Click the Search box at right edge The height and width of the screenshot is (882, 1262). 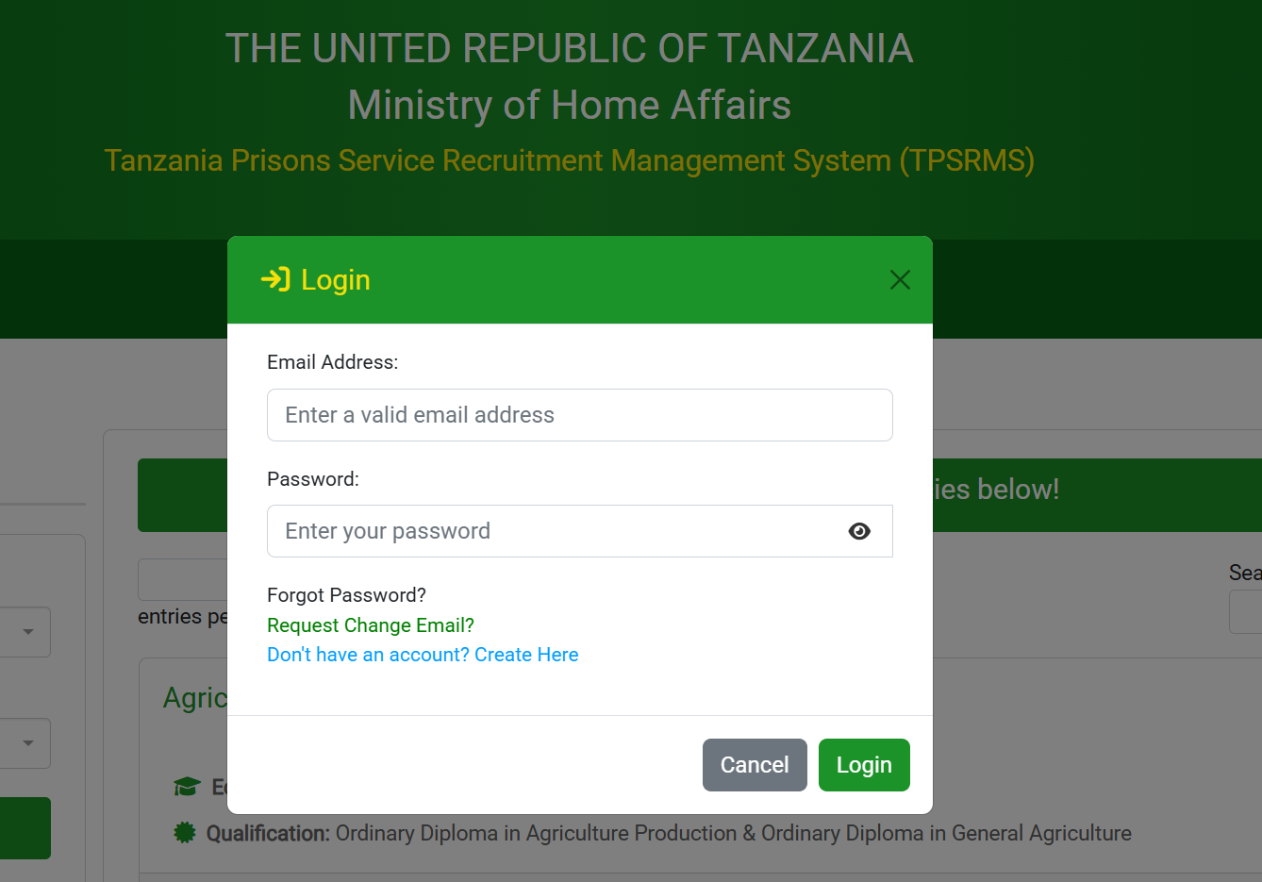1245,613
